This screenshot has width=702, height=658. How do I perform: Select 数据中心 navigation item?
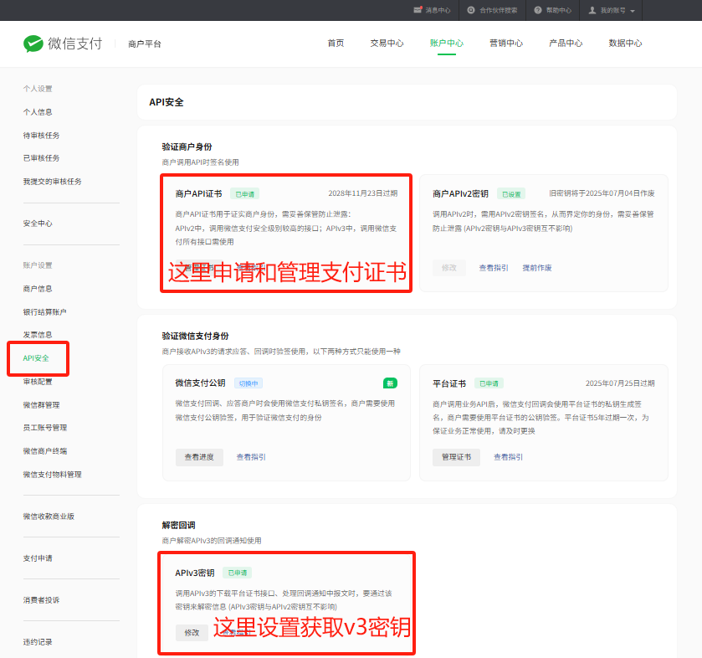(625, 44)
